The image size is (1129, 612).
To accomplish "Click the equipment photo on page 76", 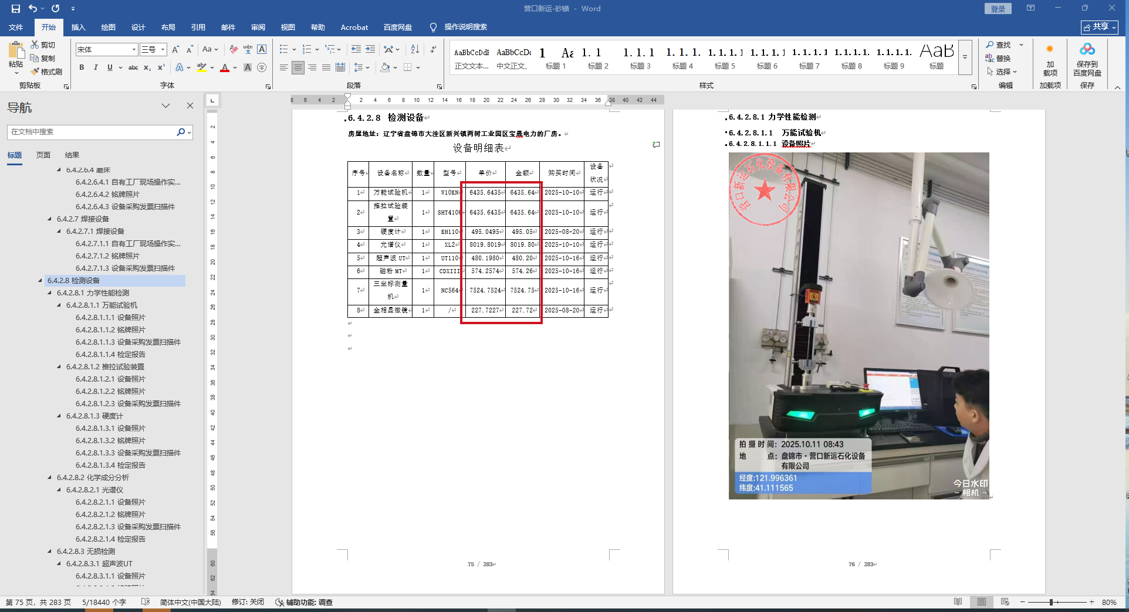I will click(x=858, y=326).
